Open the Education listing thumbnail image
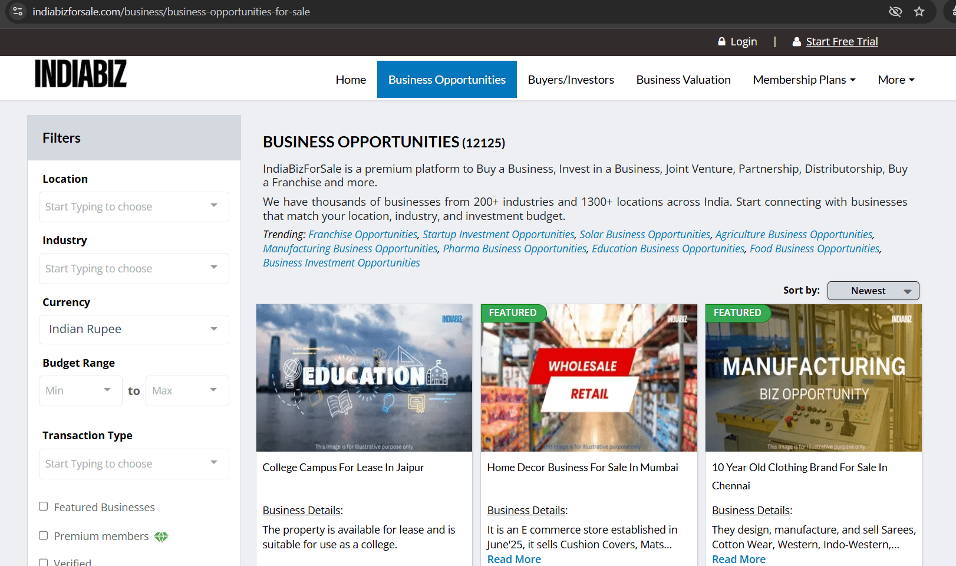The image size is (956, 566). click(x=364, y=377)
